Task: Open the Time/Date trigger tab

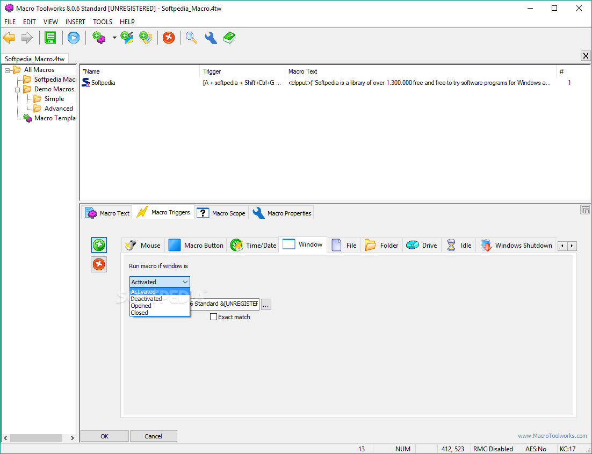Action: (253, 246)
